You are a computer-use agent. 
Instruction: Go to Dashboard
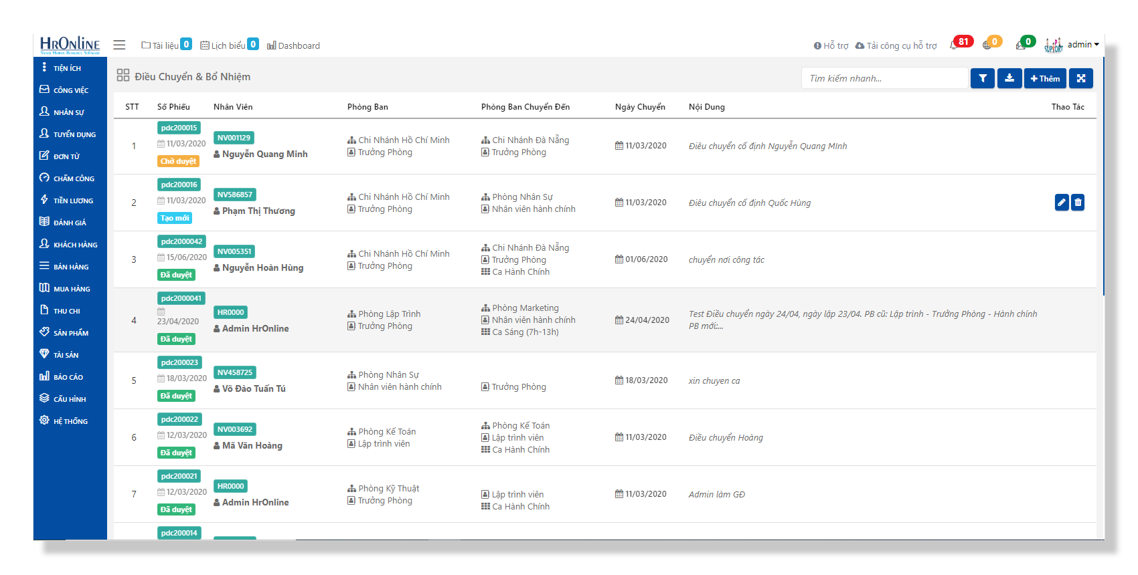pos(293,45)
